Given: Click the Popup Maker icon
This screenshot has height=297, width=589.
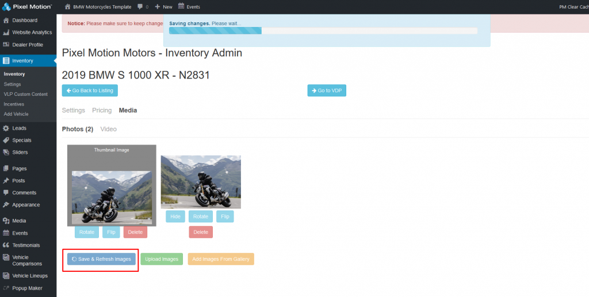Looking at the screenshot, I should (x=6, y=288).
